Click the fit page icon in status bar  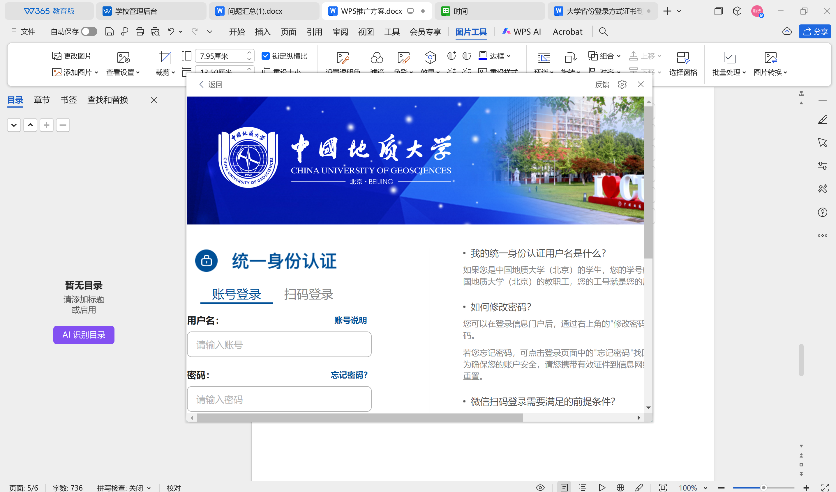[x=663, y=487]
